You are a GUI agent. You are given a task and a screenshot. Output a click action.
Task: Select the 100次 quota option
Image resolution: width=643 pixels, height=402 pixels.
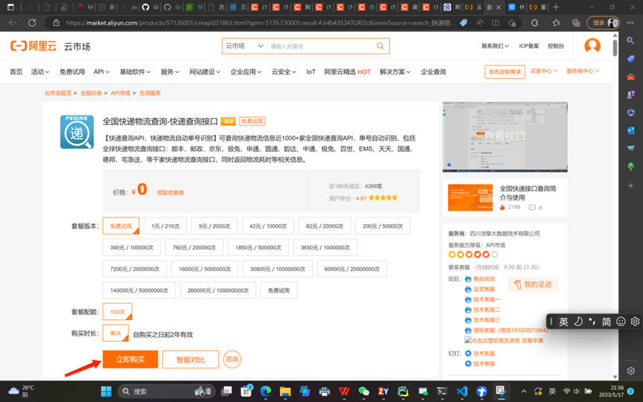point(118,312)
